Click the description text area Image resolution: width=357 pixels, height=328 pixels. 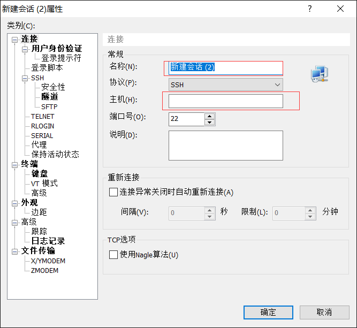tap(226, 146)
